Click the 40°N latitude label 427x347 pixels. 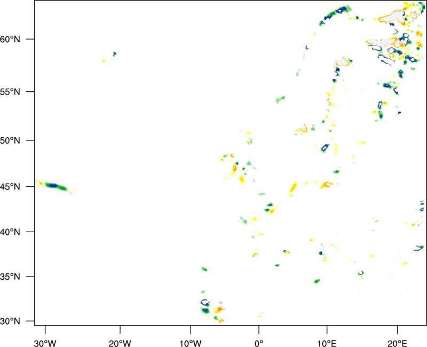tap(10, 232)
